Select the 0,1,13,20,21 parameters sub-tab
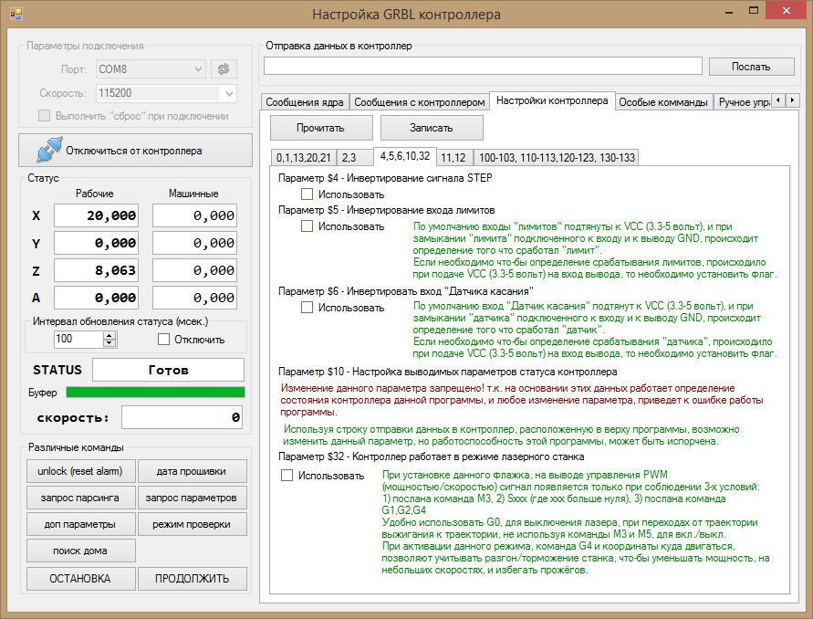This screenshot has height=619, width=813. [x=303, y=158]
